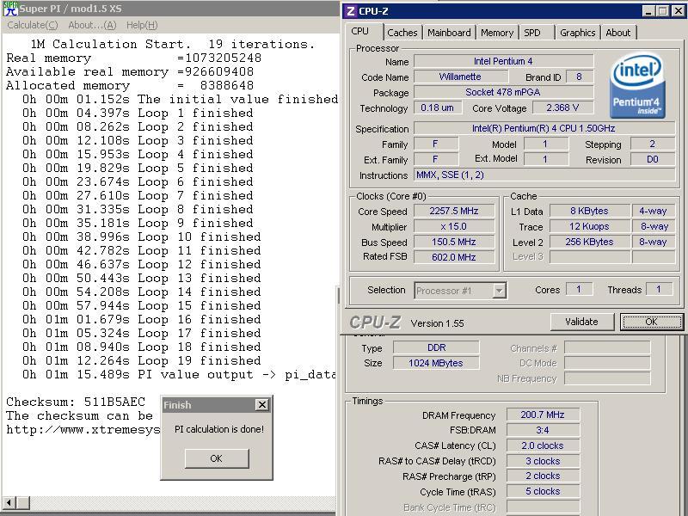The image size is (688, 516).
Task: Click the Validate button in CPU-Z
Action: pos(581,322)
